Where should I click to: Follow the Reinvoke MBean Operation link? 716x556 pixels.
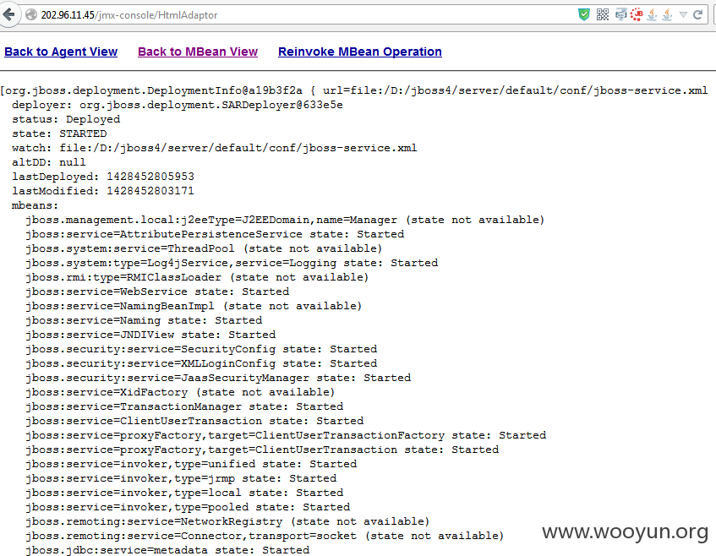pos(360,52)
